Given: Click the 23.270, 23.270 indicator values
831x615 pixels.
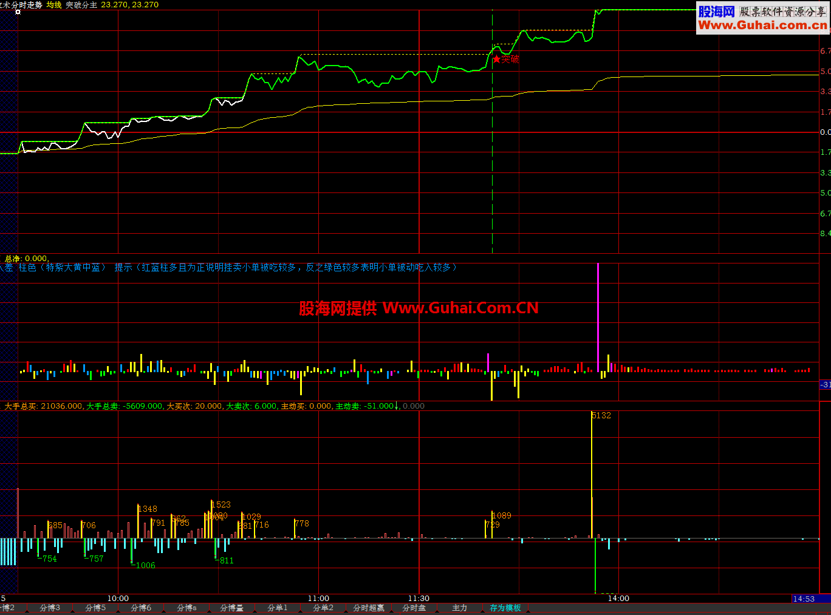Looking at the screenshot, I should click(x=129, y=5).
